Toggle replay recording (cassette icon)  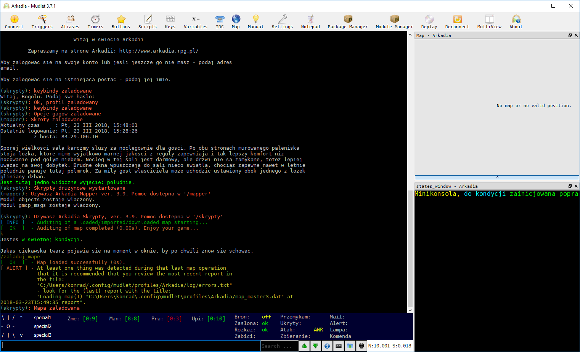click(339, 346)
